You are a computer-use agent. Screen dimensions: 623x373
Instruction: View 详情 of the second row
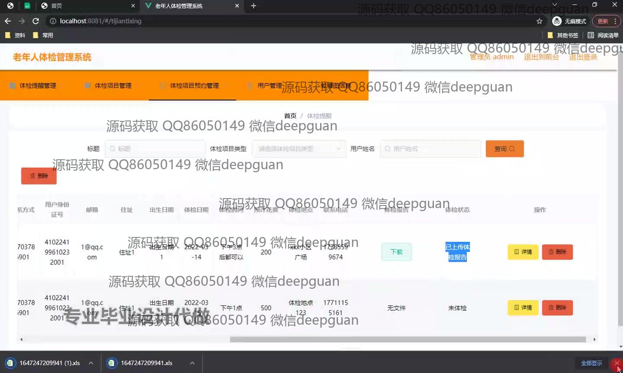tap(523, 308)
